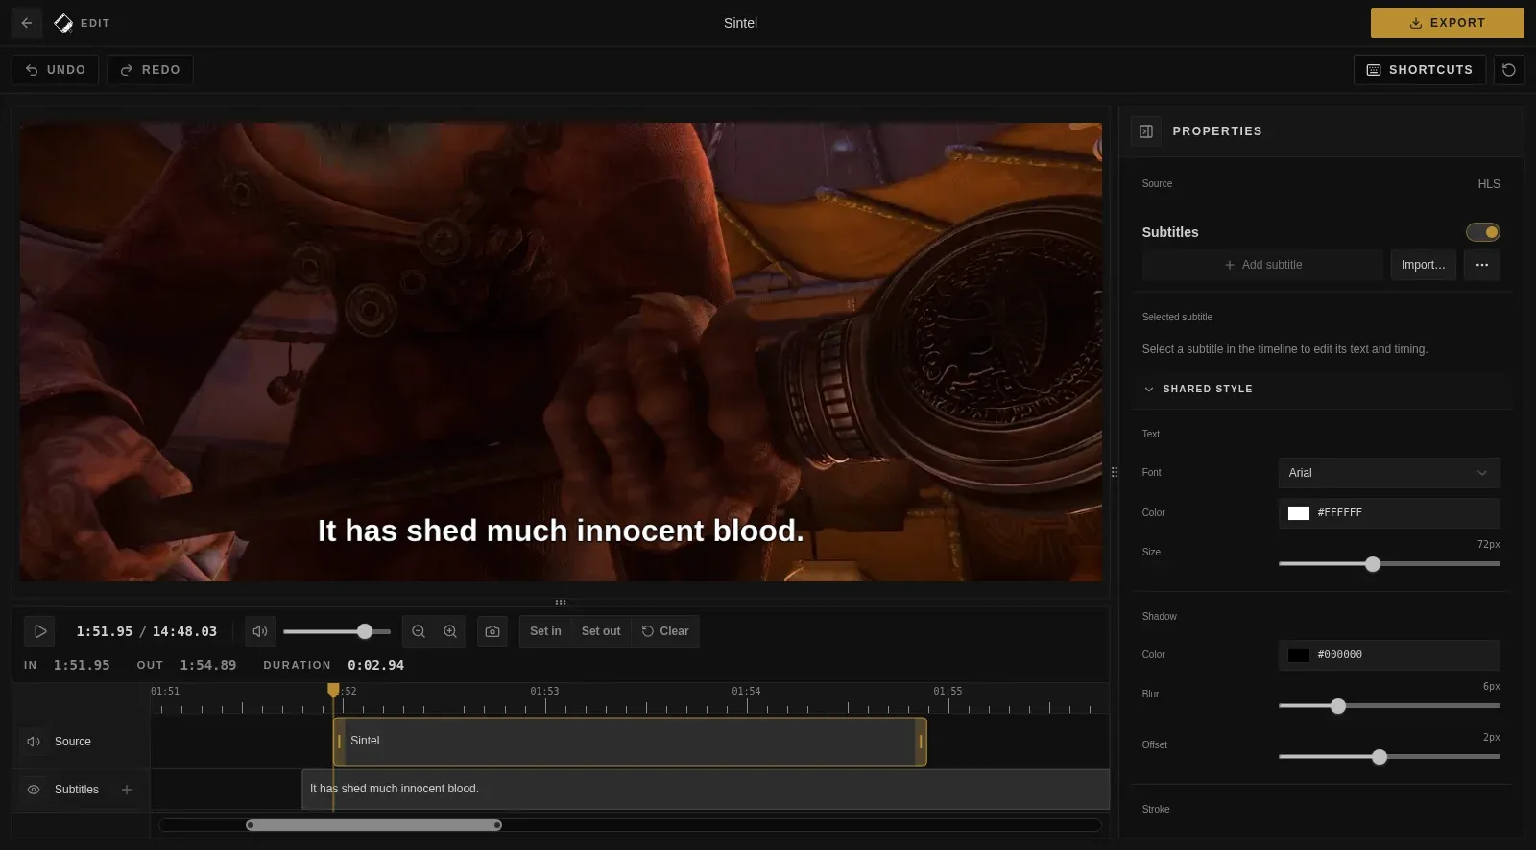Click the Edit logo icon
This screenshot has height=850, width=1536.
tap(63, 23)
